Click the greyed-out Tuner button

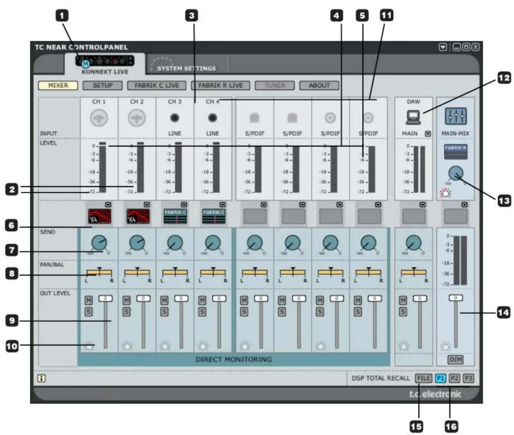click(x=275, y=85)
